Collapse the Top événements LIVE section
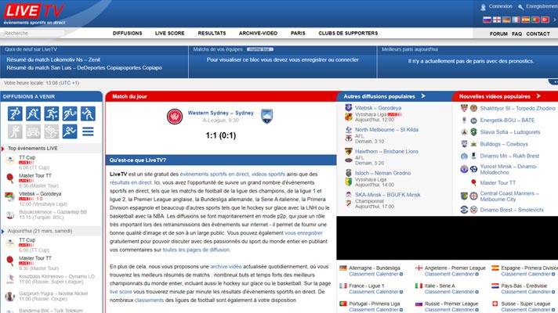This screenshot has width=558, height=313. click(3, 149)
